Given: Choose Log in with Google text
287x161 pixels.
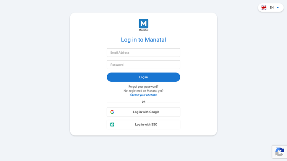Looking at the screenshot, I should click(146, 112).
